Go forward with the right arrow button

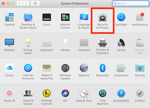point(26,4)
